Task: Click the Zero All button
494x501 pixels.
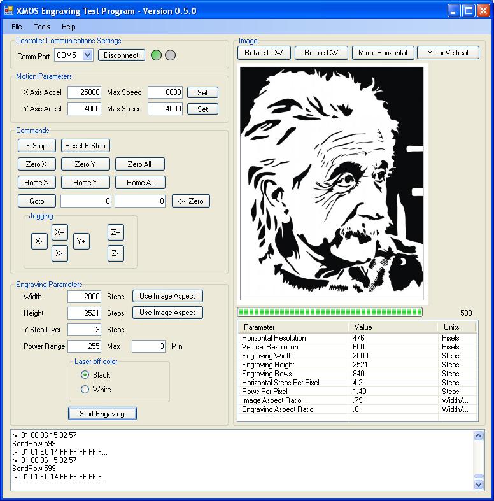Action: pyautogui.click(x=140, y=164)
